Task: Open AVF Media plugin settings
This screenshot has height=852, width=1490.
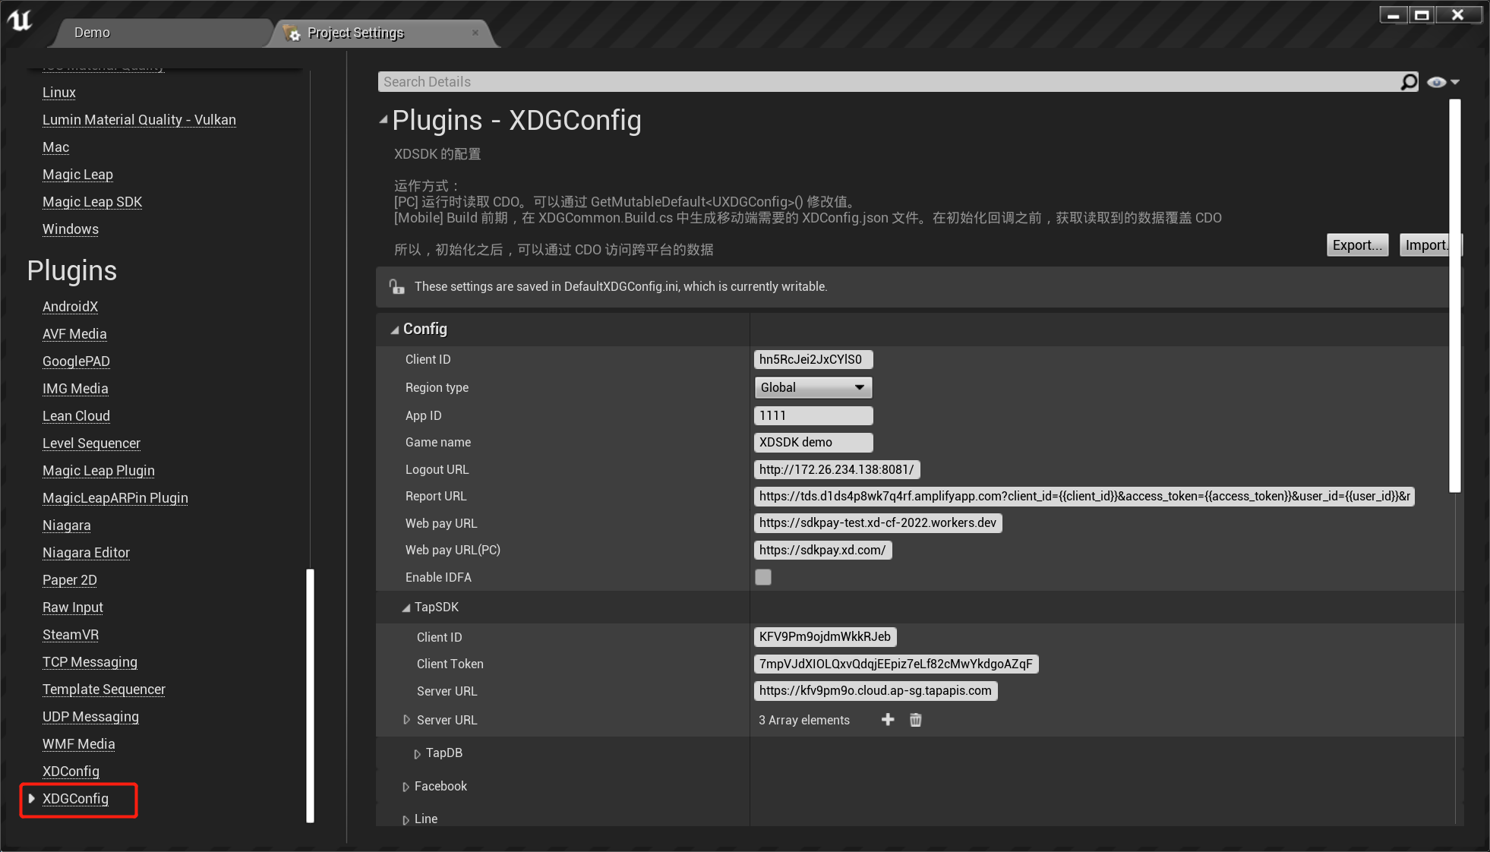Action: click(74, 334)
